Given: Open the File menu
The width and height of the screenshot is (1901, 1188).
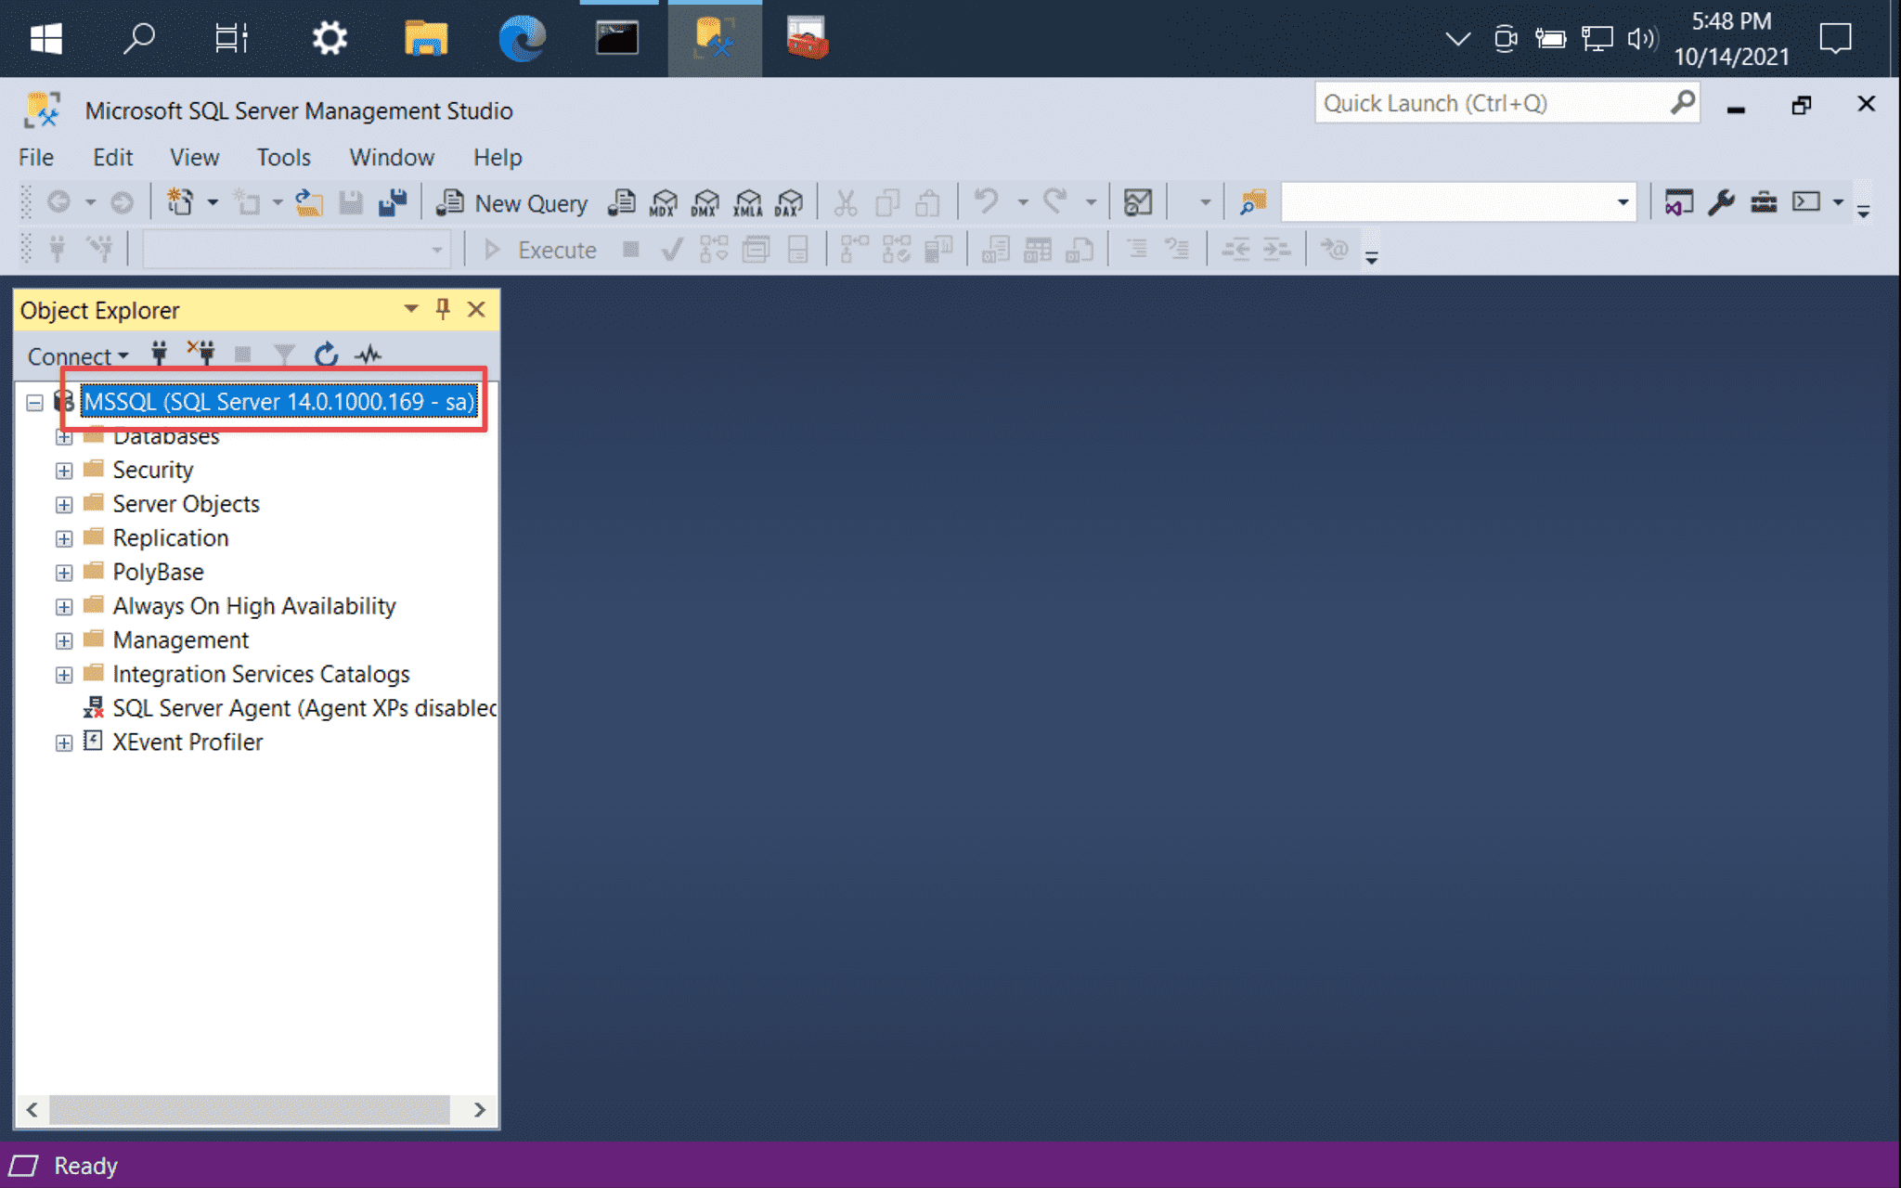Looking at the screenshot, I should point(36,157).
